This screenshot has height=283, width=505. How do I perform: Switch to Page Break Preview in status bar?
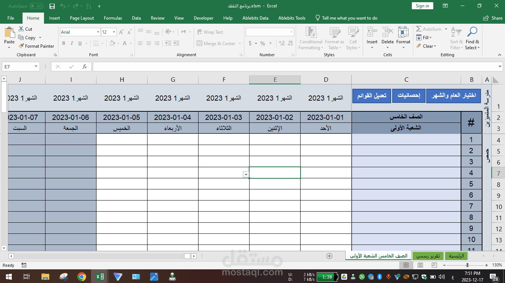434,265
